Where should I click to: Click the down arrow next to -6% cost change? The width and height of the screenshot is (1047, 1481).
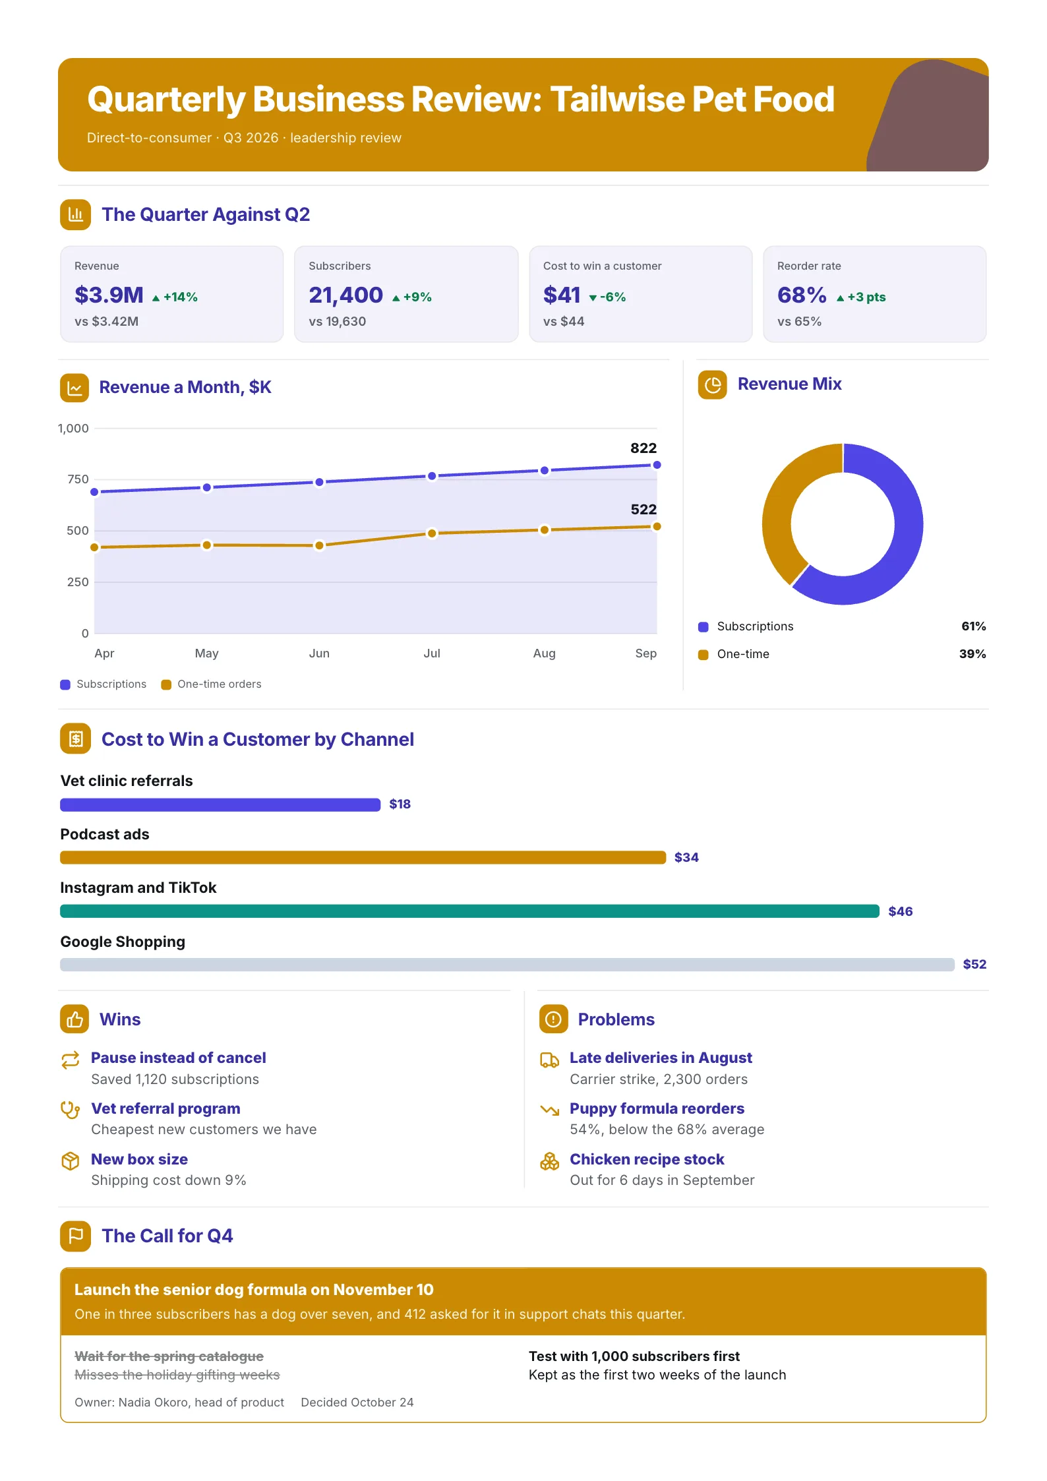[x=593, y=298]
